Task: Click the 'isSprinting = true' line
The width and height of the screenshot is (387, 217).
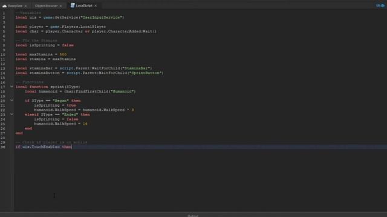Action: pyautogui.click(x=55, y=105)
